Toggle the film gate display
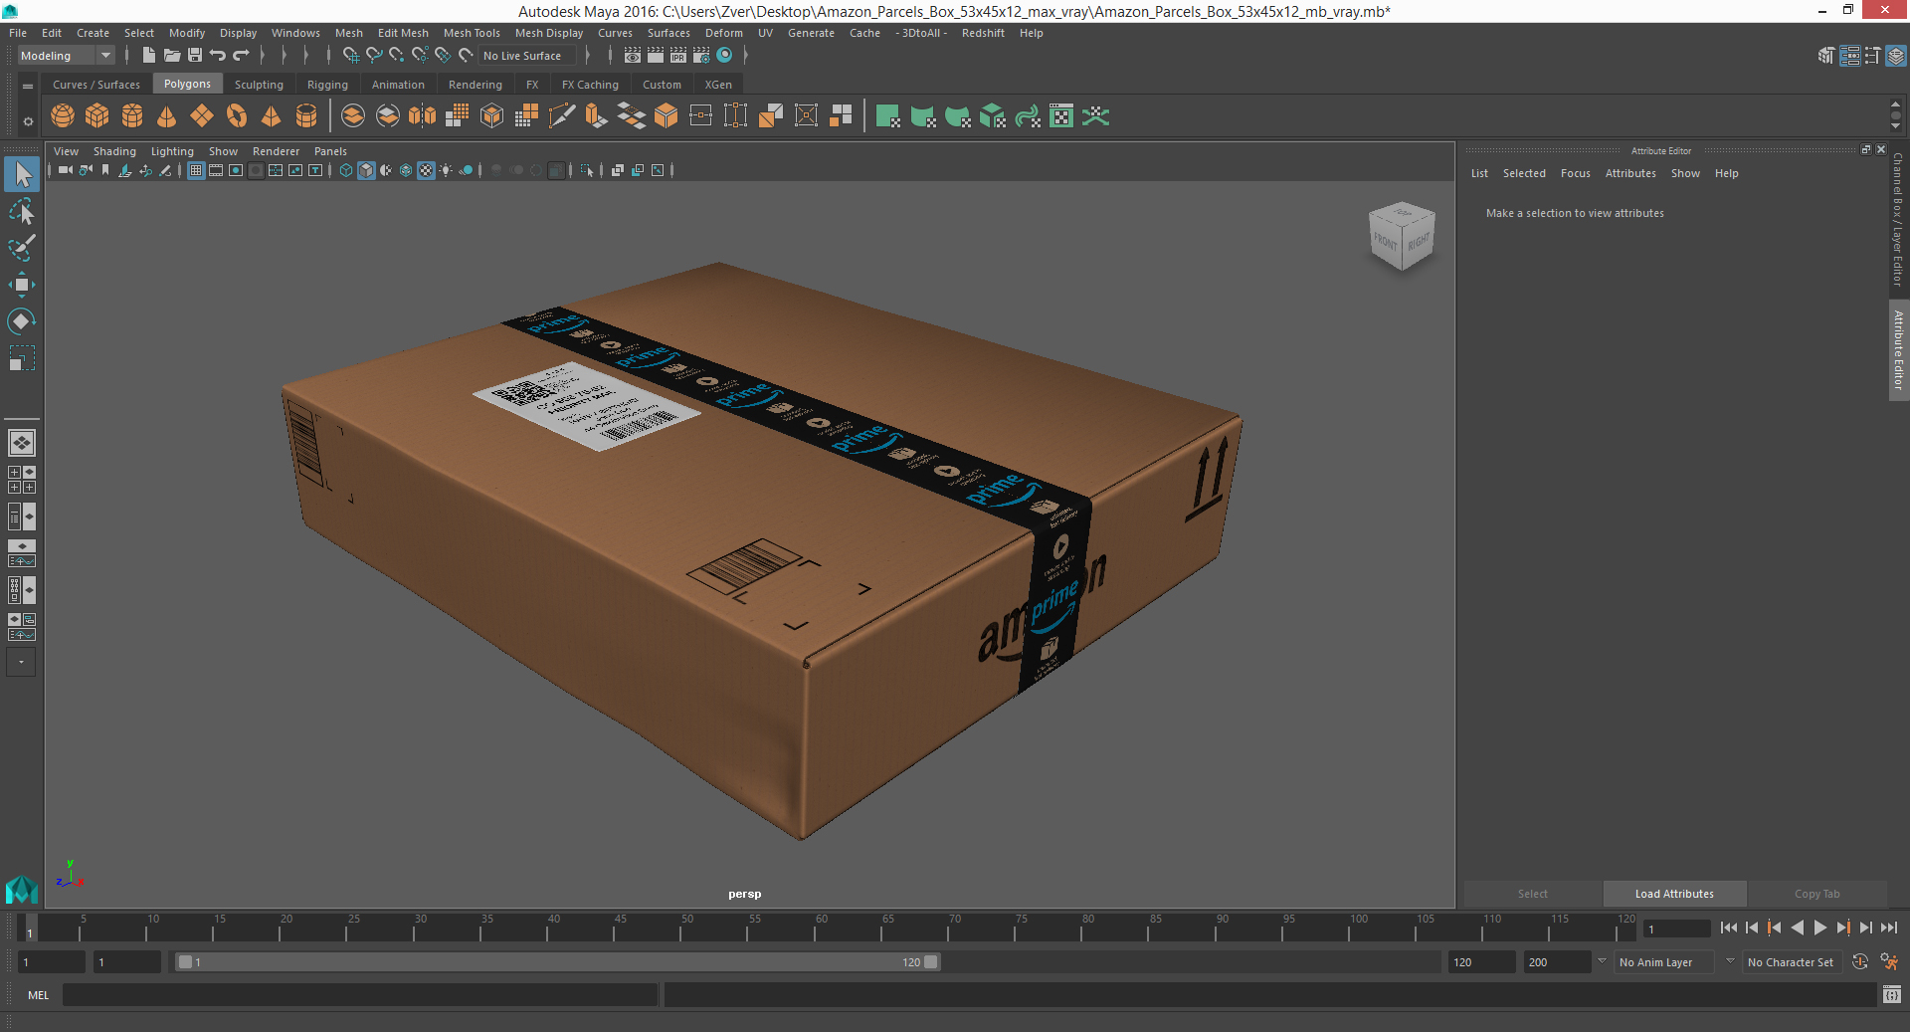The height and width of the screenshot is (1032, 1910). tap(216, 170)
